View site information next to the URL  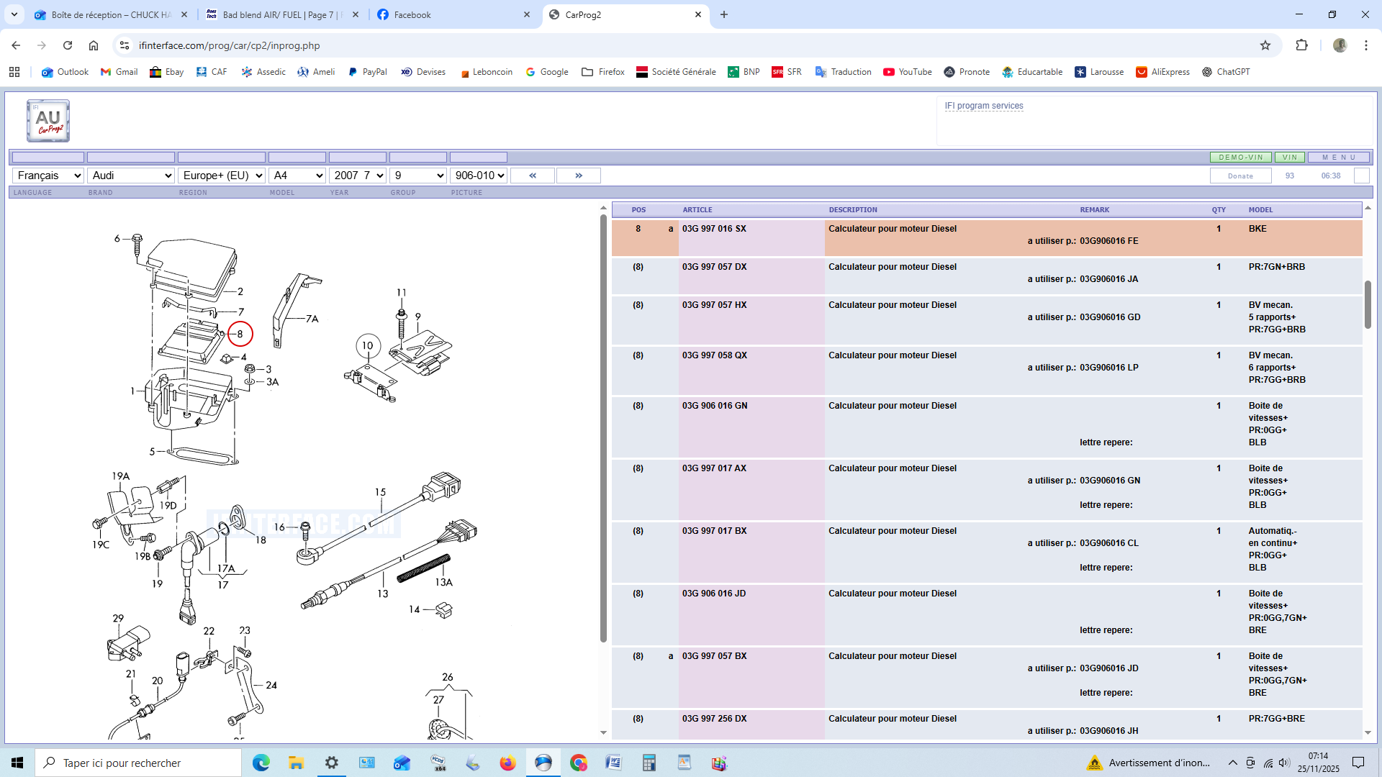125,45
